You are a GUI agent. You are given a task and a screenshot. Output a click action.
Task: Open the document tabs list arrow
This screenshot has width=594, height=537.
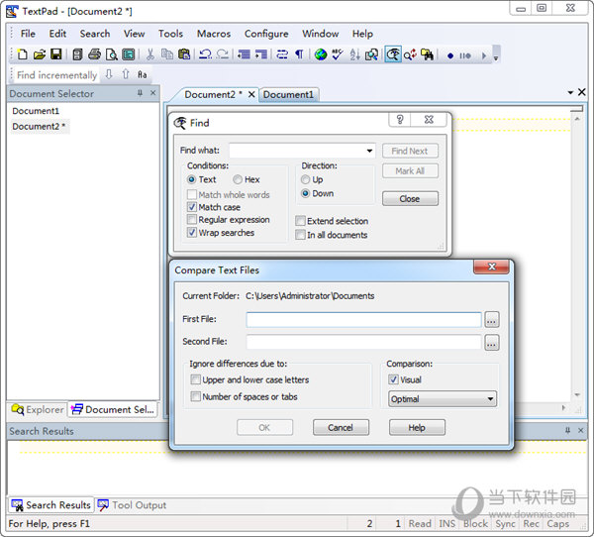point(570,92)
